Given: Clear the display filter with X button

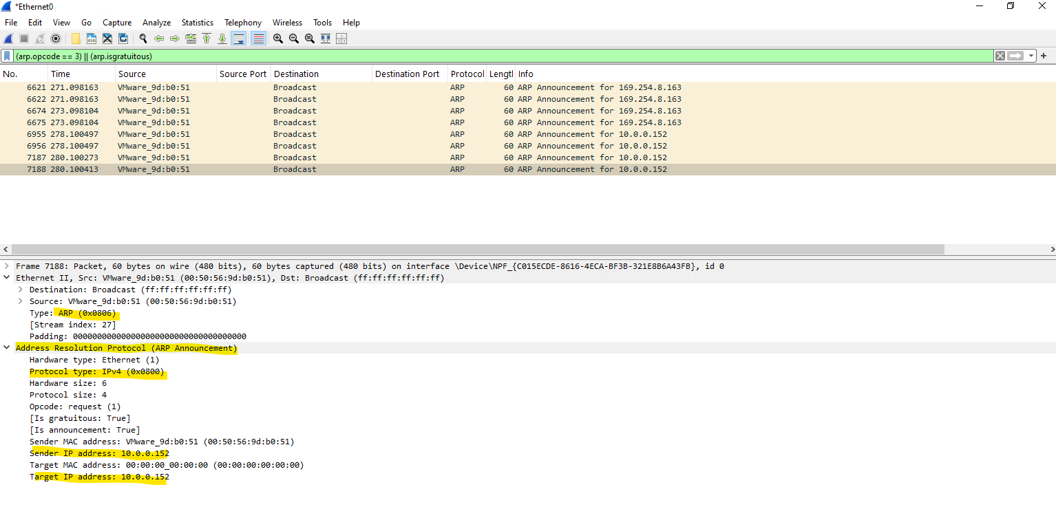Looking at the screenshot, I should [1000, 56].
